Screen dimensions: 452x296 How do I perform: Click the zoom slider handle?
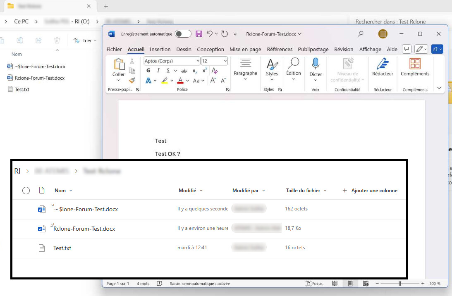pyautogui.click(x=400, y=284)
